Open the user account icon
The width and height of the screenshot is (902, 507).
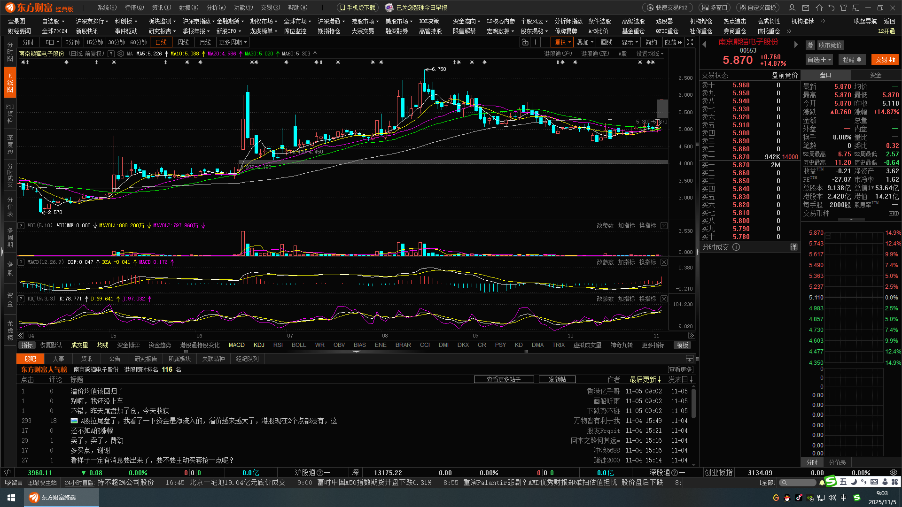(792, 8)
